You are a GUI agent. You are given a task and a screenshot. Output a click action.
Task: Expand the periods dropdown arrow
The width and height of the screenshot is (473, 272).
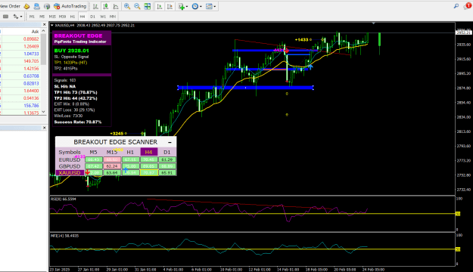point(201,6)
